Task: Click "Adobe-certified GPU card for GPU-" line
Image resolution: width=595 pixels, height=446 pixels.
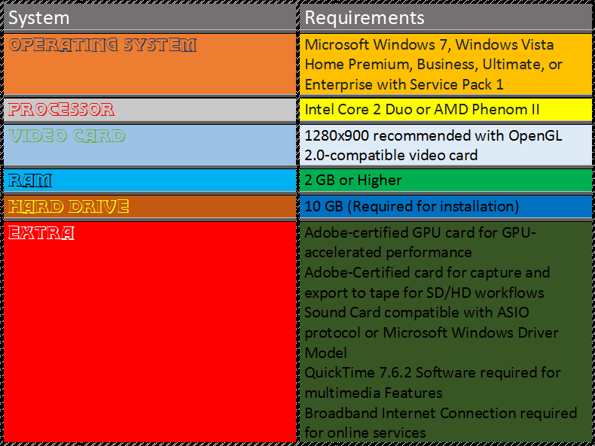Action: click(420, 232)
